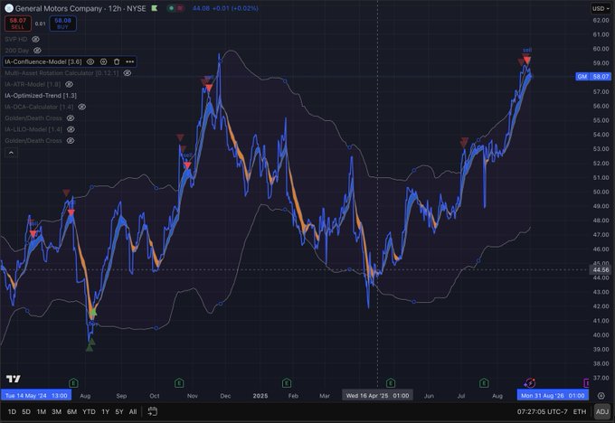Image resolution: width=615 pixels, height=423 pixels.
Task: Click the earnings E marker near Apr 2025
Action: 391,382
